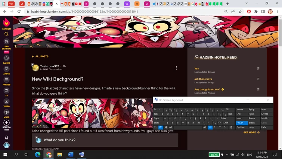
Task: Click See More in Hazbin Hotel Feed
Action: (251, 132)
